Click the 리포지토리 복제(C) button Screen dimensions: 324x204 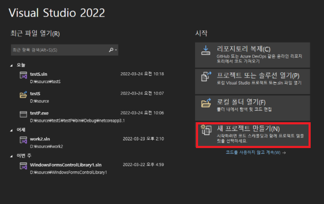(x=252, y=55)
